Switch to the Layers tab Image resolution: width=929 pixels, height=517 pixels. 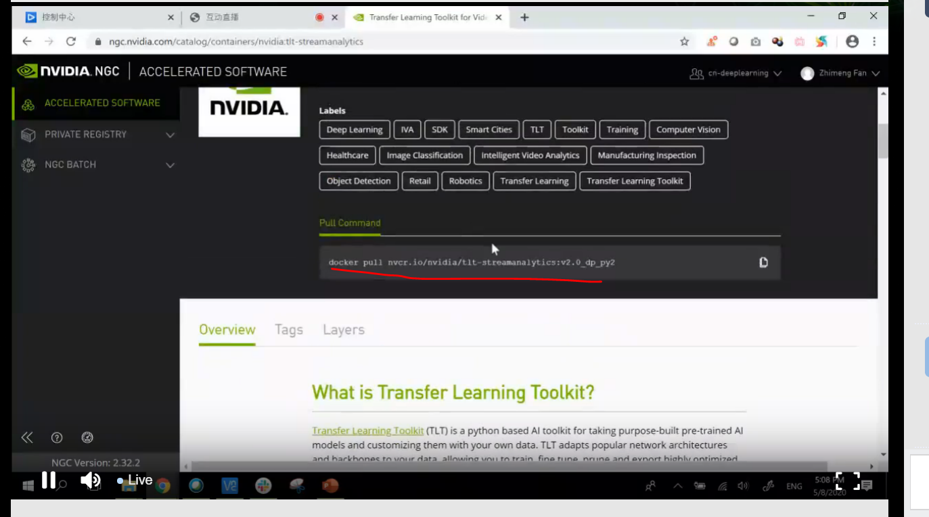pos(344,330)
